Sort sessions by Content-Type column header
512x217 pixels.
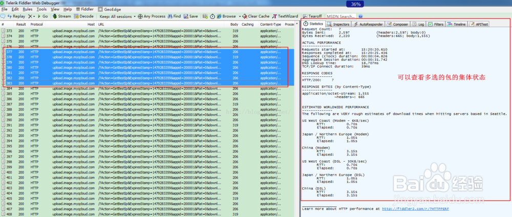click(x=271, y=25)
